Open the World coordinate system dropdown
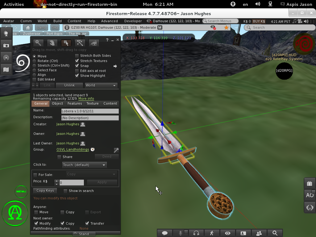 click(101, 85)
